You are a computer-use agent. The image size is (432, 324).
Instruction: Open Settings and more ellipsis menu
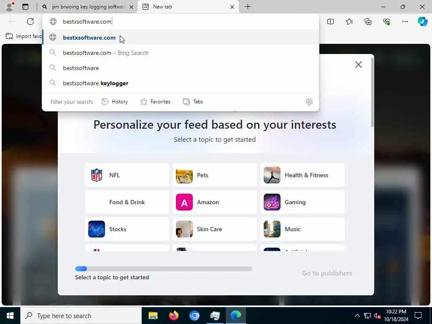coord(405,22)
